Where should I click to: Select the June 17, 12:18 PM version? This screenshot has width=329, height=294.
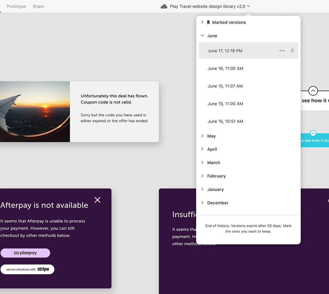coord(248,51)
